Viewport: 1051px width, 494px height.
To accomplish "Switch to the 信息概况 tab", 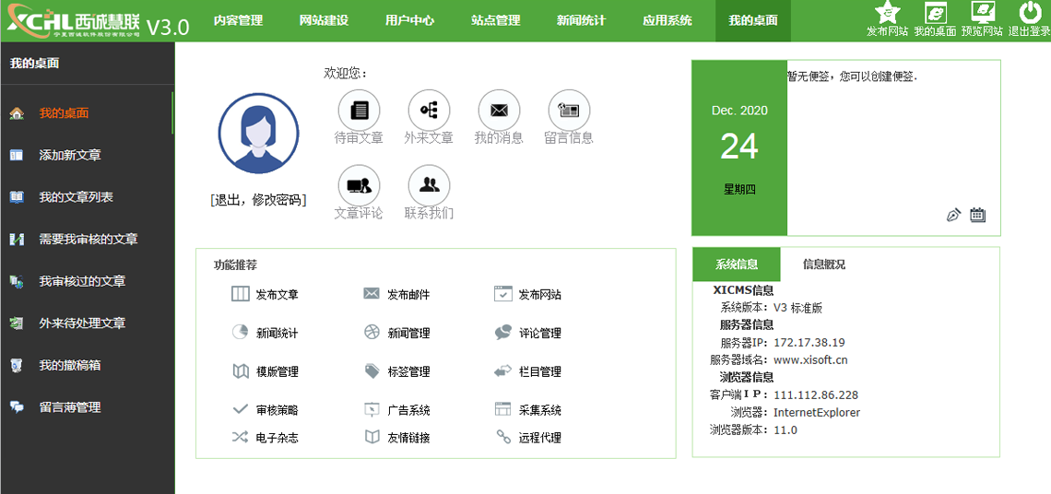I will tap(823, 265).
